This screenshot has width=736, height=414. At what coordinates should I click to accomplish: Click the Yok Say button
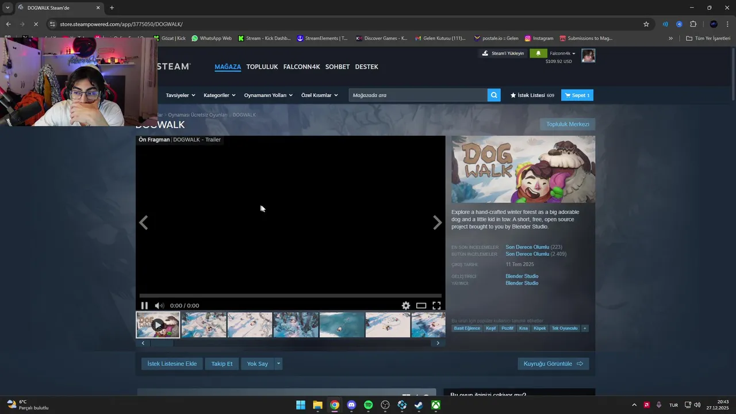click(258, 363)
